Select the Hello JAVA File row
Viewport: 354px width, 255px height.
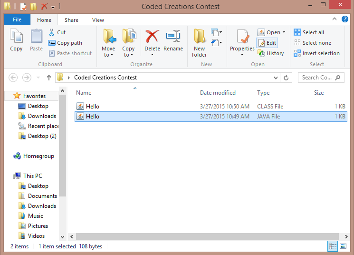click(211, 117)
